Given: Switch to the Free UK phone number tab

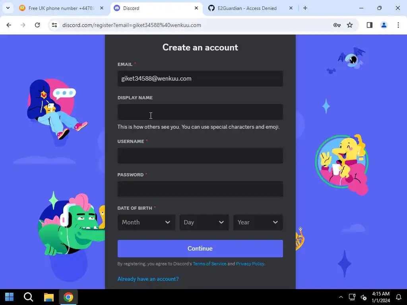Looking at the screenshot, I should [62, 8].
